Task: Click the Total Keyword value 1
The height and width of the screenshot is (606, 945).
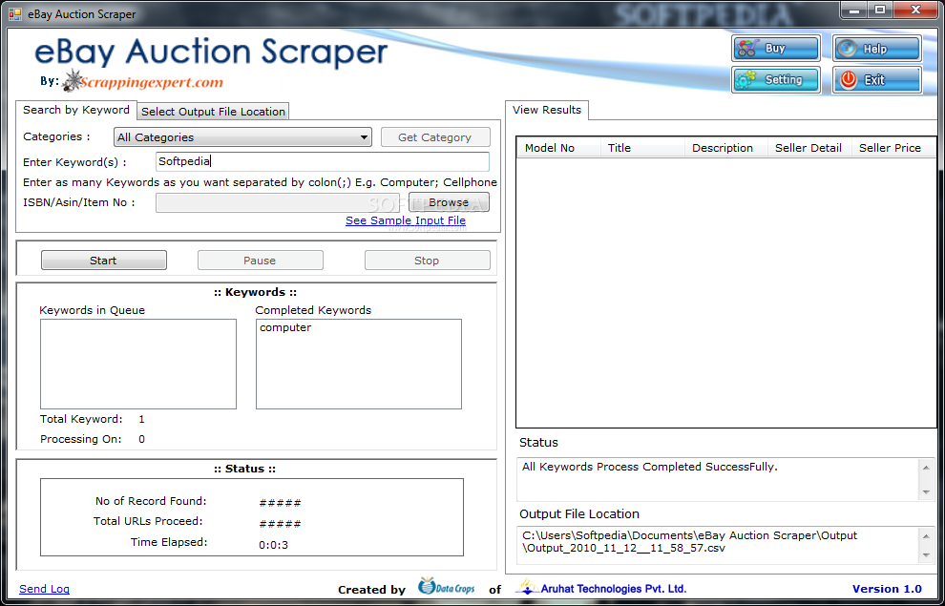Action: click(x=141, y=419)
